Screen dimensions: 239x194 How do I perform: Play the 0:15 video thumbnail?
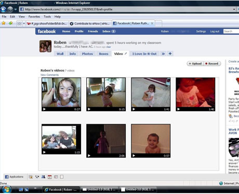(106, 94)
